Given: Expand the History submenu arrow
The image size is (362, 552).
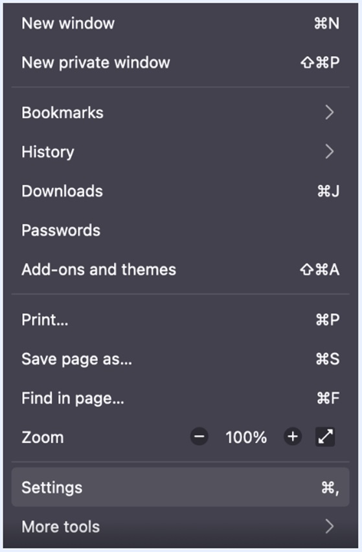Looking at the screenshot, I should point(329,152).
